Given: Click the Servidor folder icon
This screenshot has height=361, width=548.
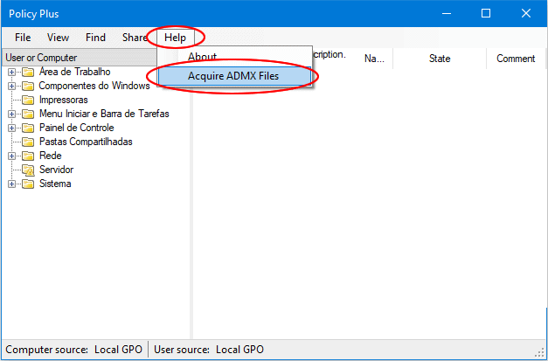Looking at the screenshot, I should (28, 170).
